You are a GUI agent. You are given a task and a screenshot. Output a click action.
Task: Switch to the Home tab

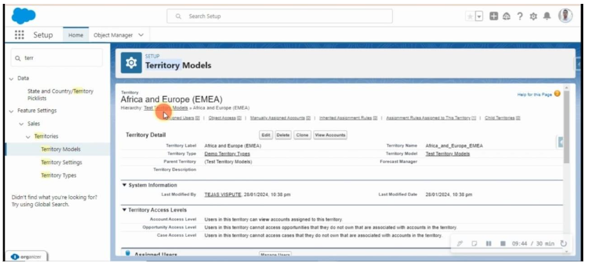(76, 35)
